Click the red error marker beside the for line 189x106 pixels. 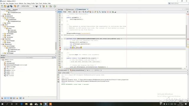click(60, 48)
